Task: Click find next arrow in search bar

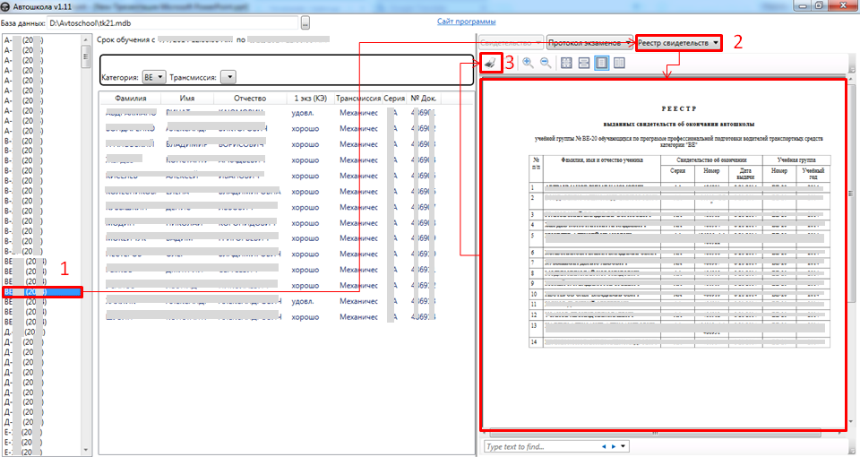Action: (614, 445)
